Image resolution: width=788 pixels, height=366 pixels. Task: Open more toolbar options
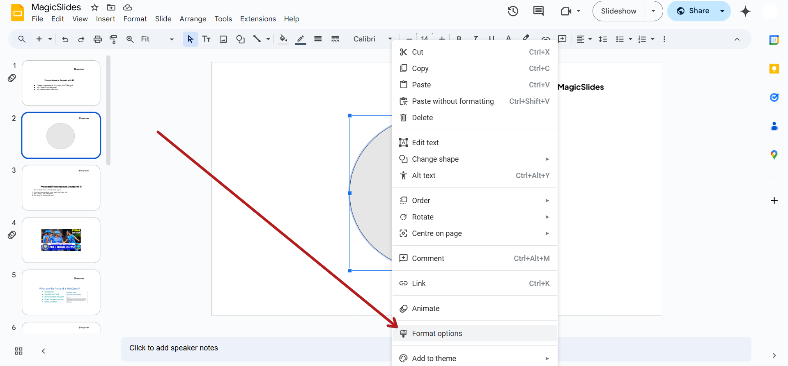(664, 39)
